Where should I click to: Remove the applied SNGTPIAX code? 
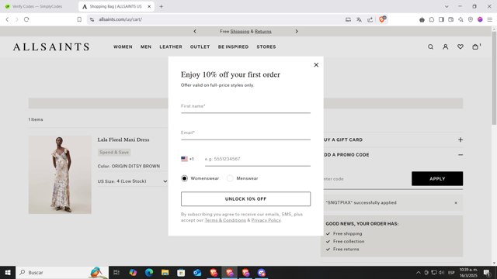456,203
